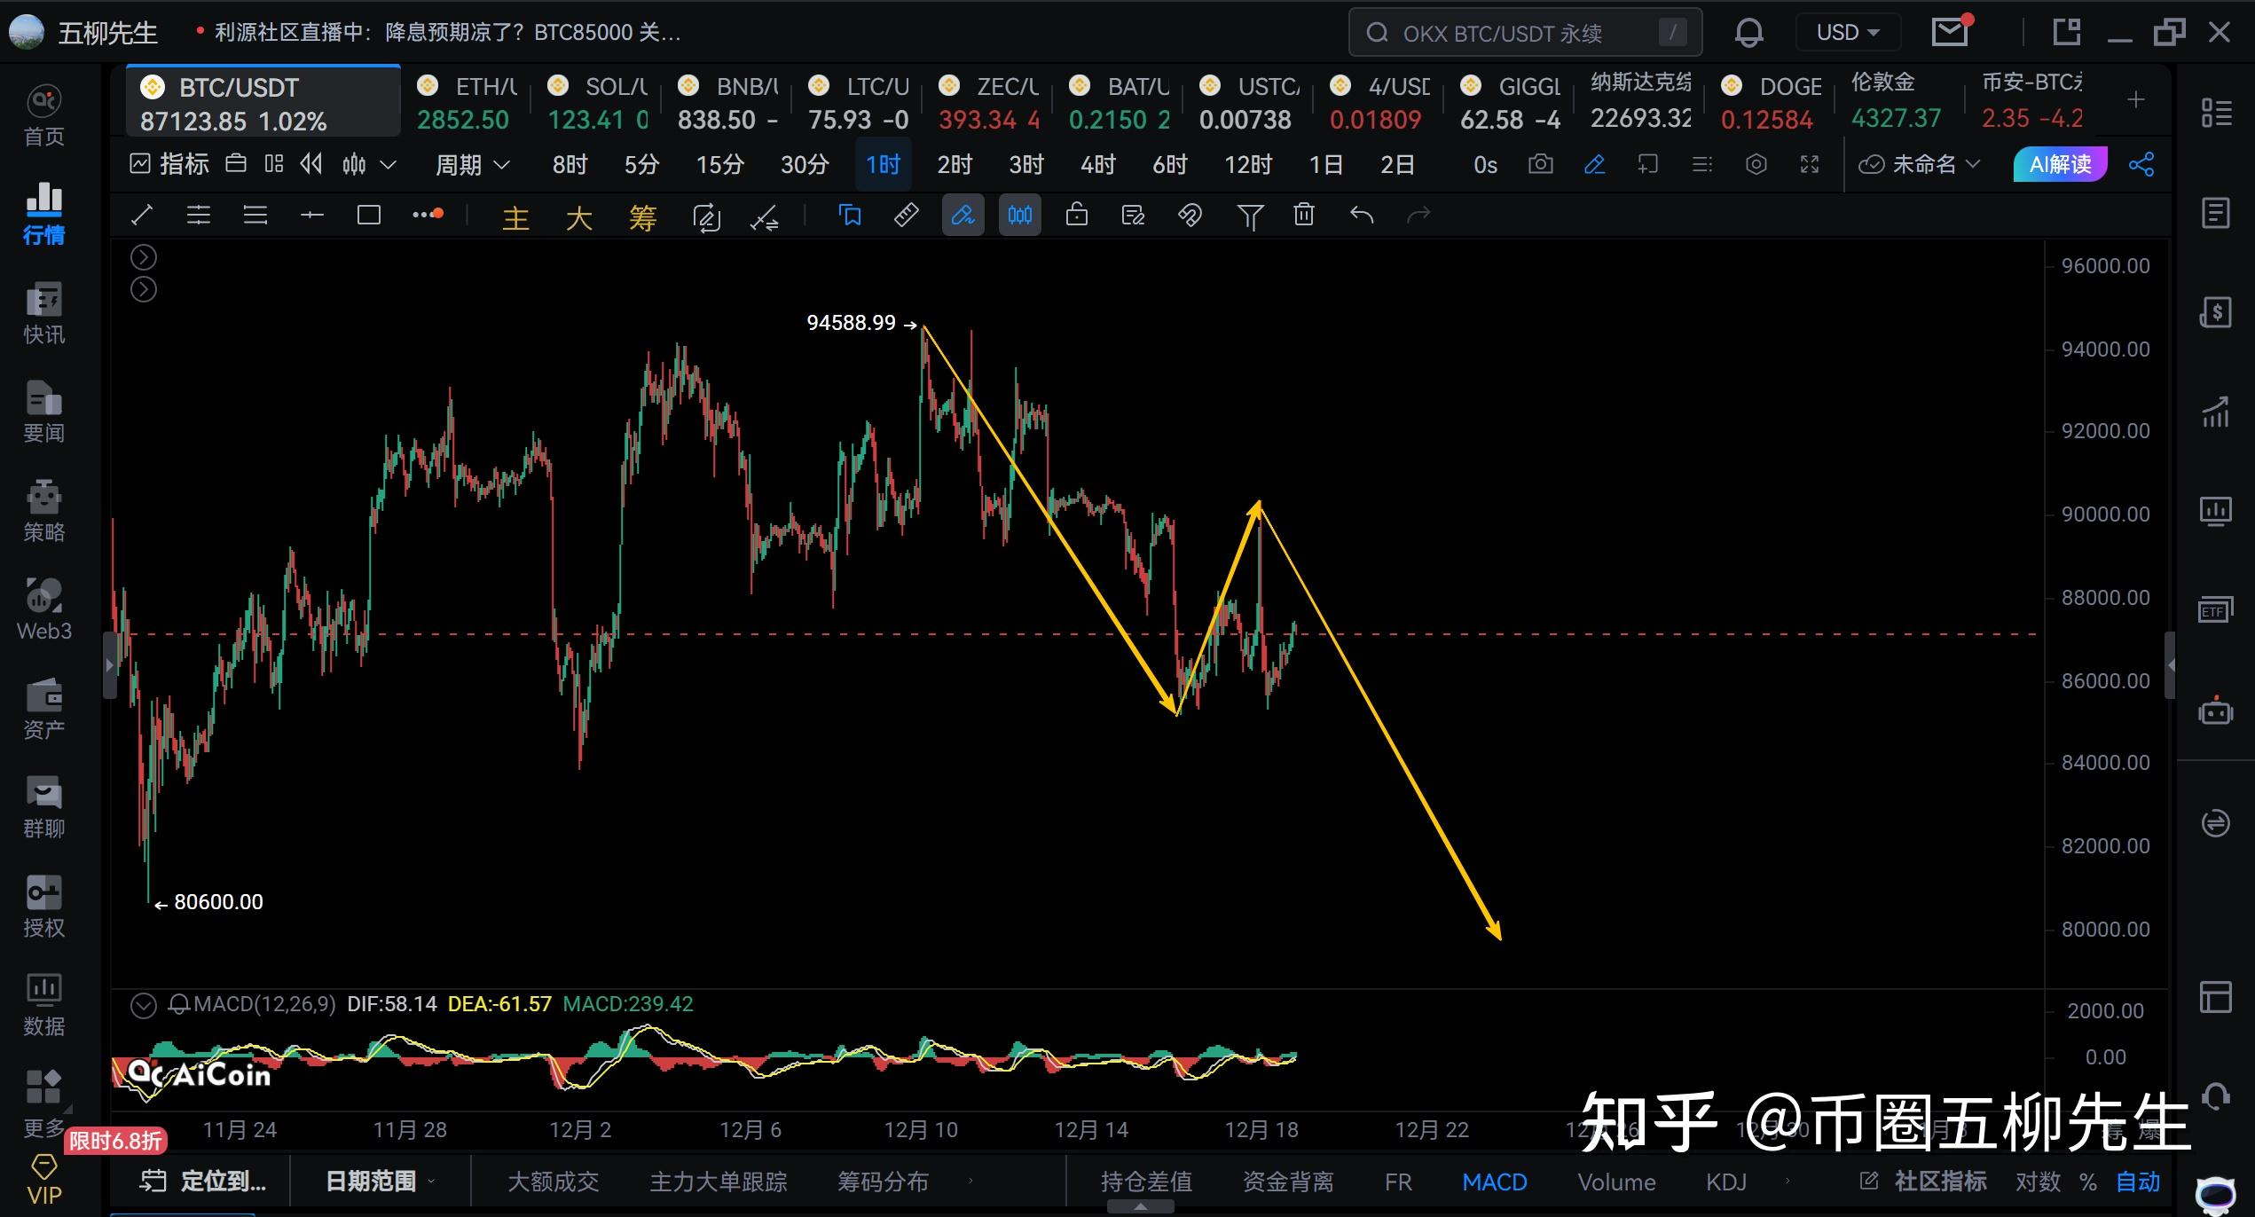Toggle the 自动 auto-scale option
This screenshot has height=1217, width=2255.
(x=2138, y=1182)
